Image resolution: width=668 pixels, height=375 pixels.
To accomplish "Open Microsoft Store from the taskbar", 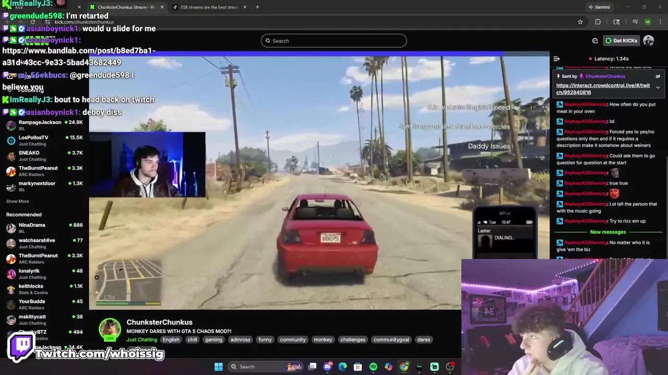I will tap(358, 367).
